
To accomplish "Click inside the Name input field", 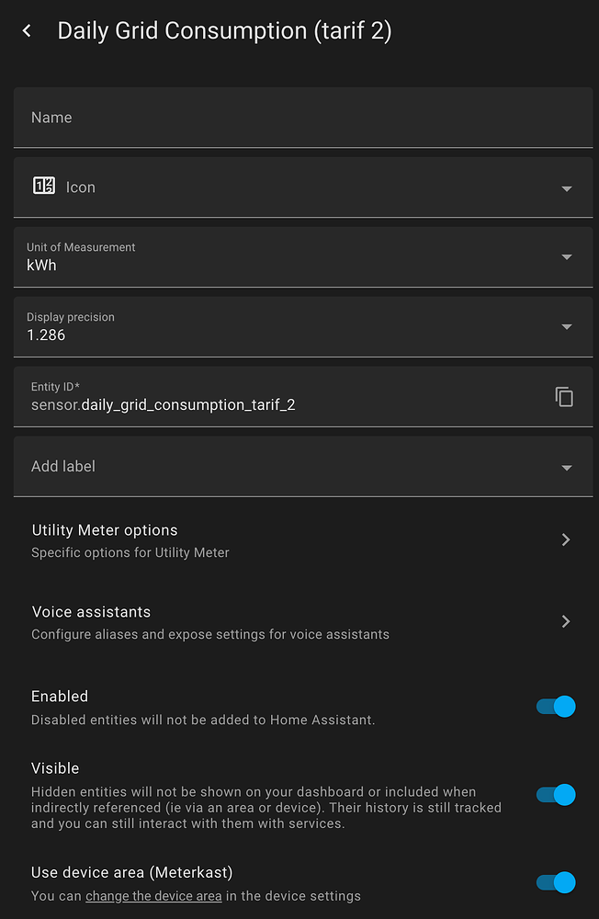I will [x=276, y=117].
